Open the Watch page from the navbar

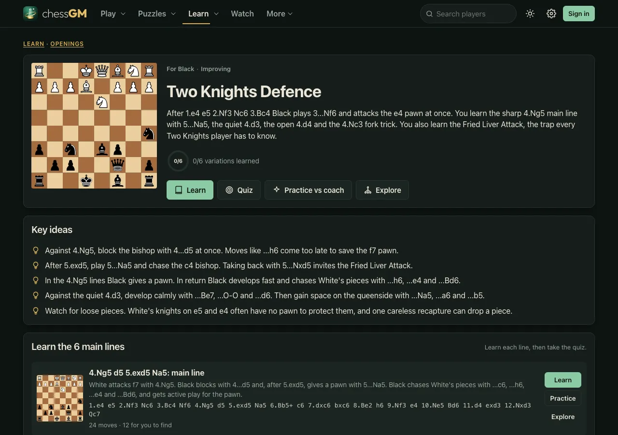point(242,14)
